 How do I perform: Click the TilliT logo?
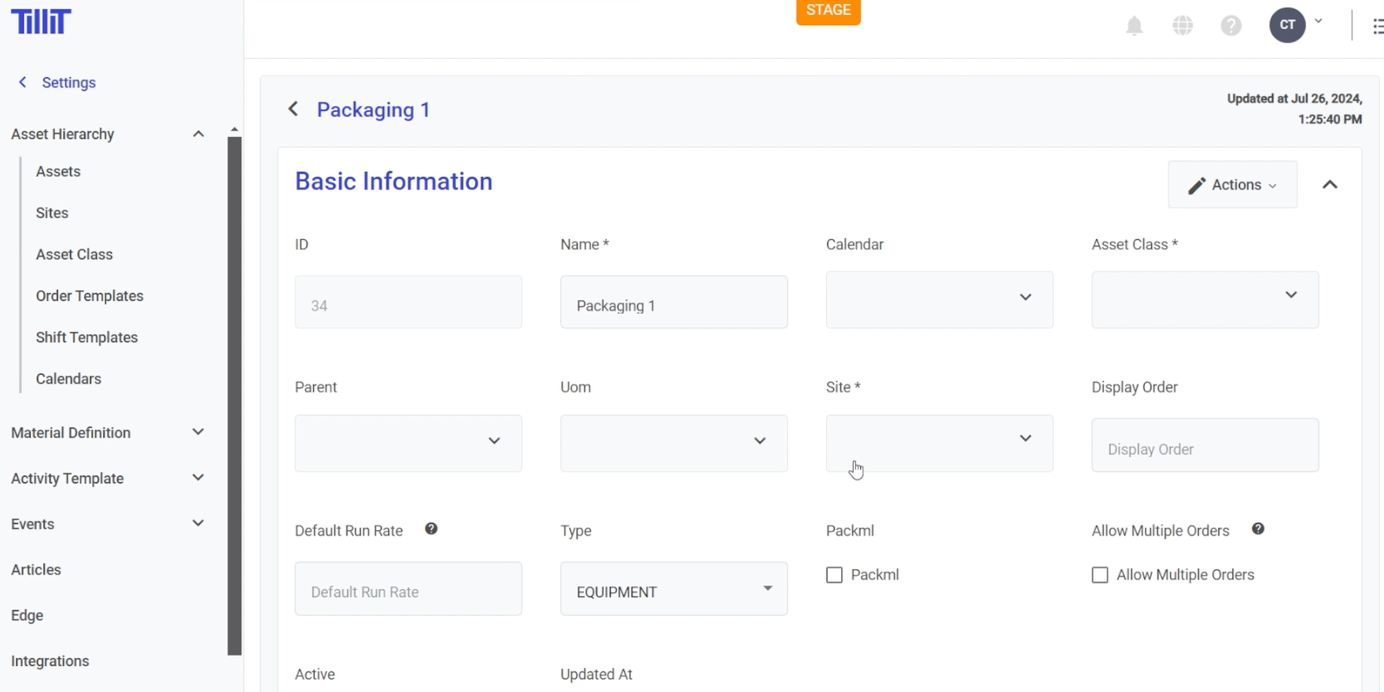[41, 21]
